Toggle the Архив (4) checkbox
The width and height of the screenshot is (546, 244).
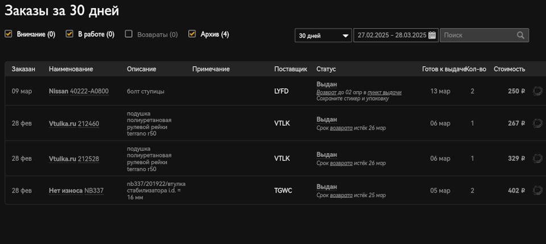coord(192,34)
